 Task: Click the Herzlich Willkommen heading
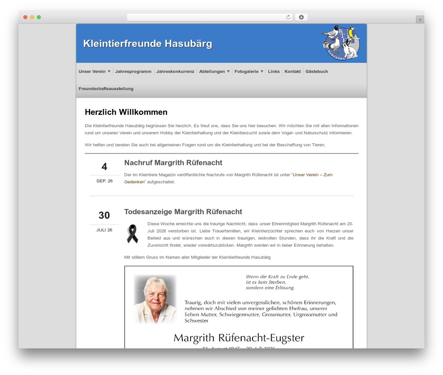tap(126, 112)
